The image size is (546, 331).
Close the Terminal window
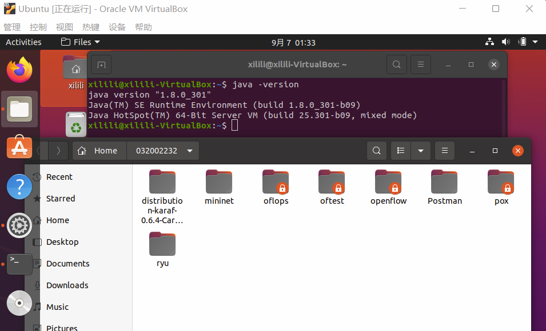pos(494,64)
